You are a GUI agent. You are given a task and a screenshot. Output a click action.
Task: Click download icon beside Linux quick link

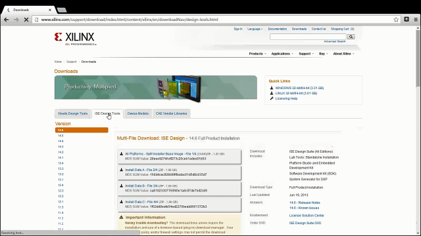272,93
